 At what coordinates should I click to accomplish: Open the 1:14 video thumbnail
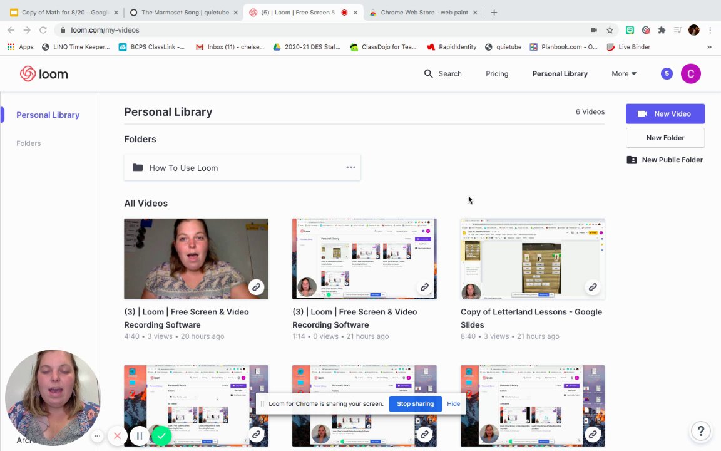point(364,259)
